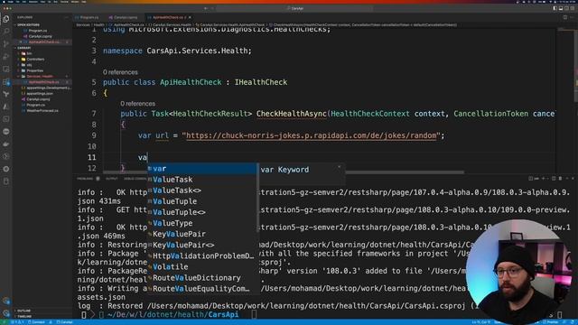578x325 pixels.
Task: Open appsettings.json in the file tree
Action: click(39, 94)
